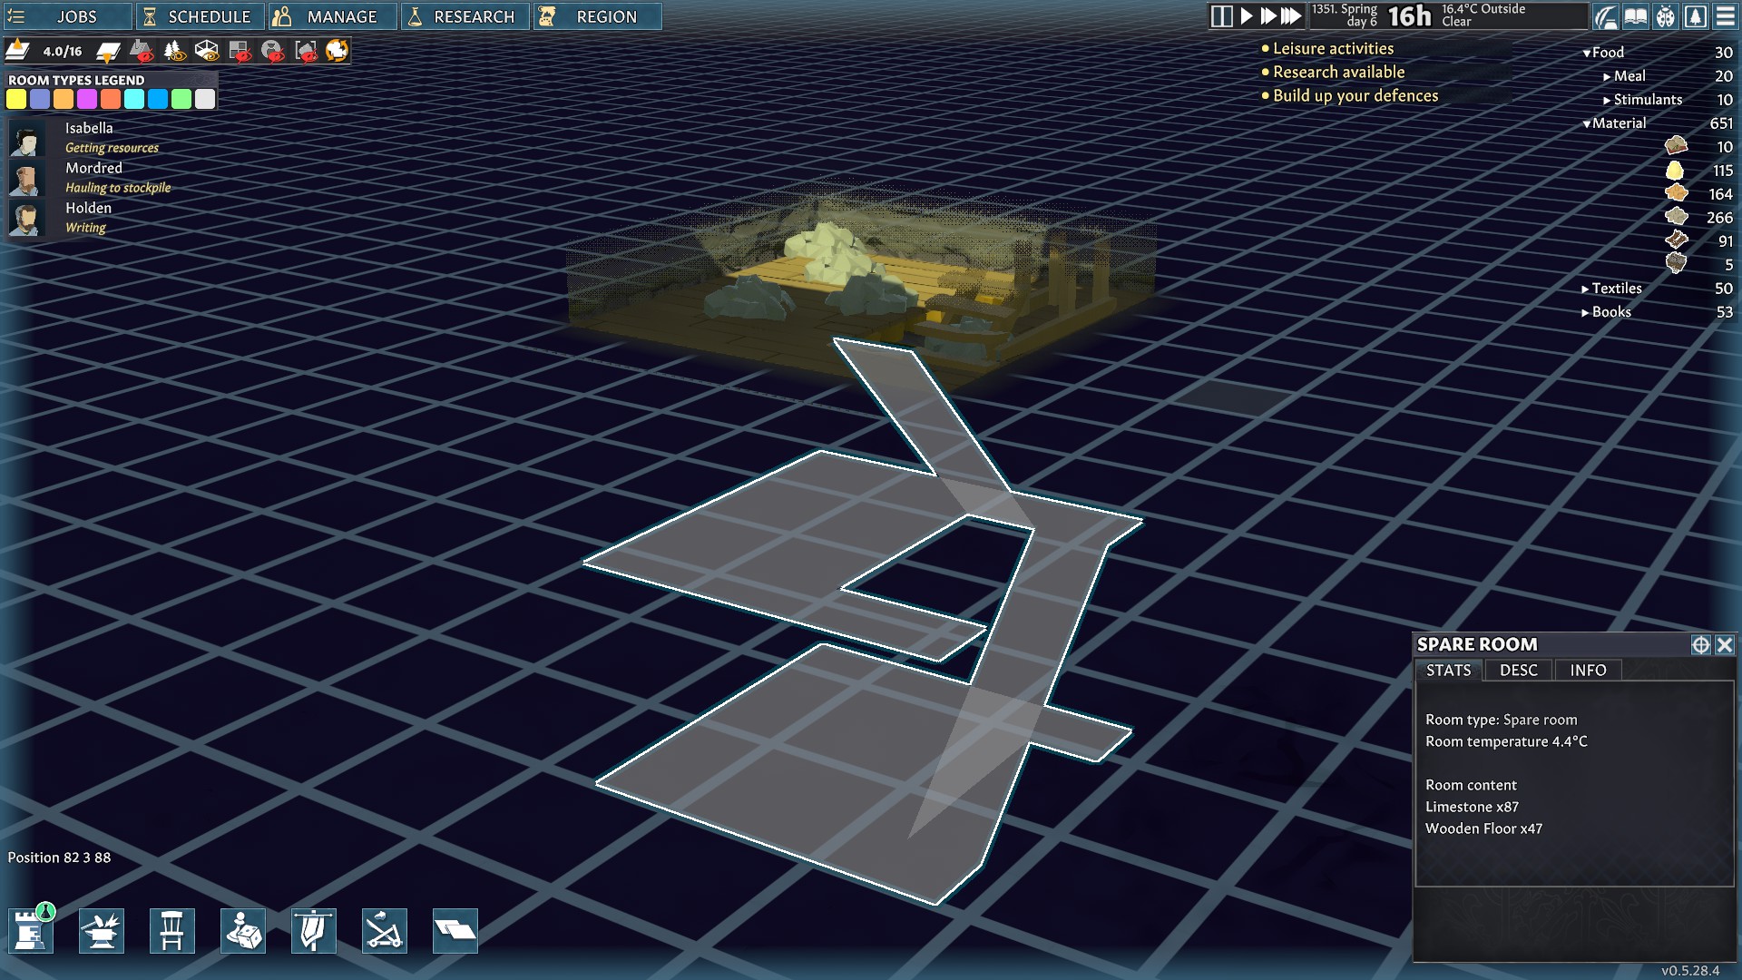Open the anvil production menu

pyautogui.click(x=102, y=931)
